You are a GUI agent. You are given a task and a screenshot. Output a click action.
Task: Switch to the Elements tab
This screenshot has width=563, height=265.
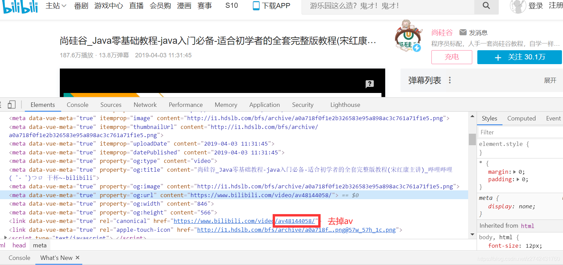pos(42,105)
